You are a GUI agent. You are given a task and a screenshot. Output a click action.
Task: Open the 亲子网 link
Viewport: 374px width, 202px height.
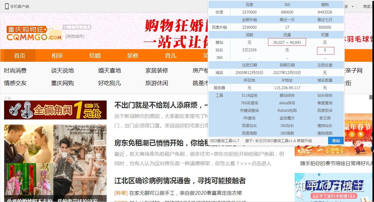(354, 71)
